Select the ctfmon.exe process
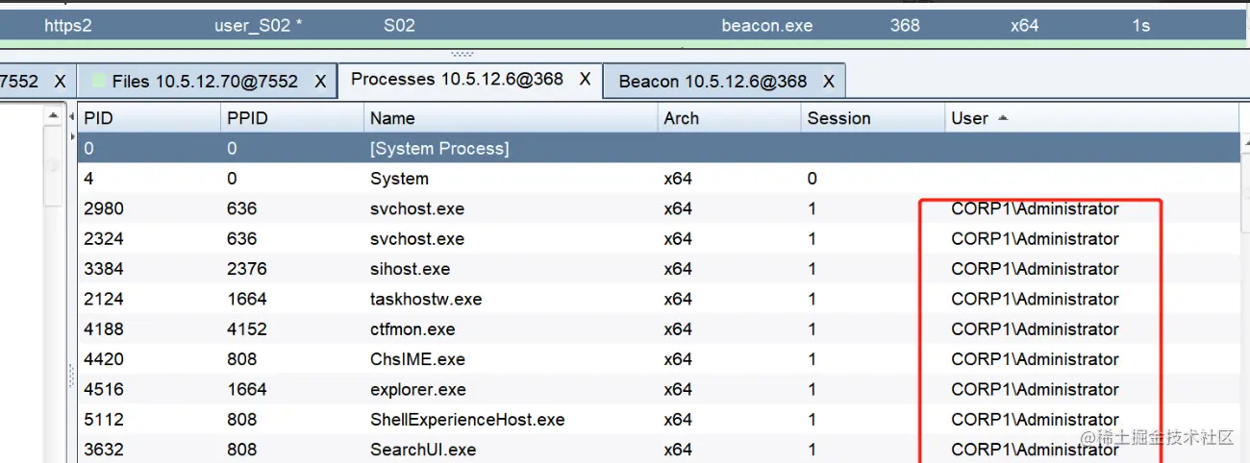The image size is (1250, 463). 412,329
